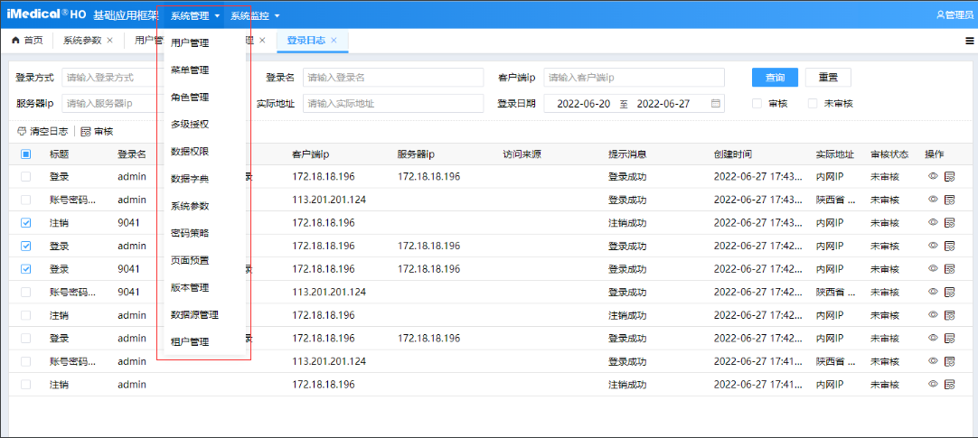Image resolution: width=978 pixels, height=438 pixels.
Task: Click the 管理员 user icon
Action: pyautogui.click(x=940, y=15)
